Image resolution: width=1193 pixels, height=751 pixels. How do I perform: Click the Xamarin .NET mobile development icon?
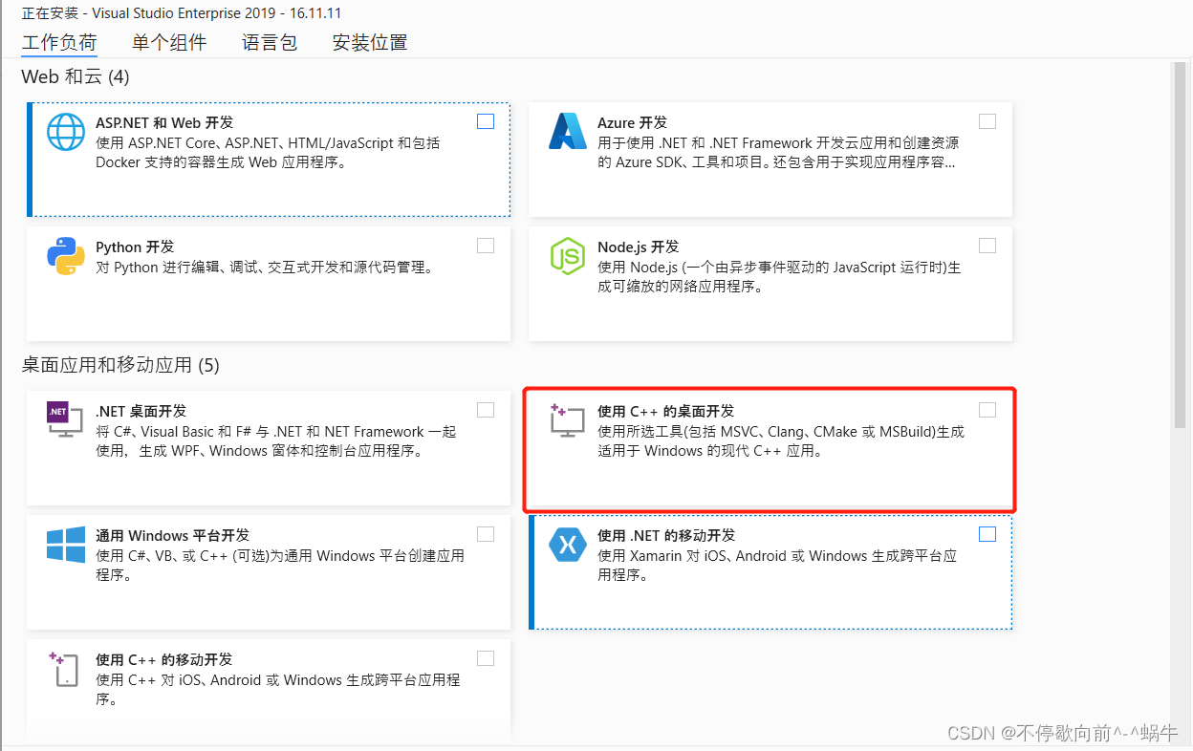[567, 545]
